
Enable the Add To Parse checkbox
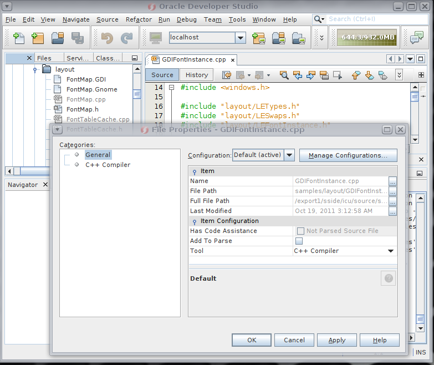click(x=299, y=241)
